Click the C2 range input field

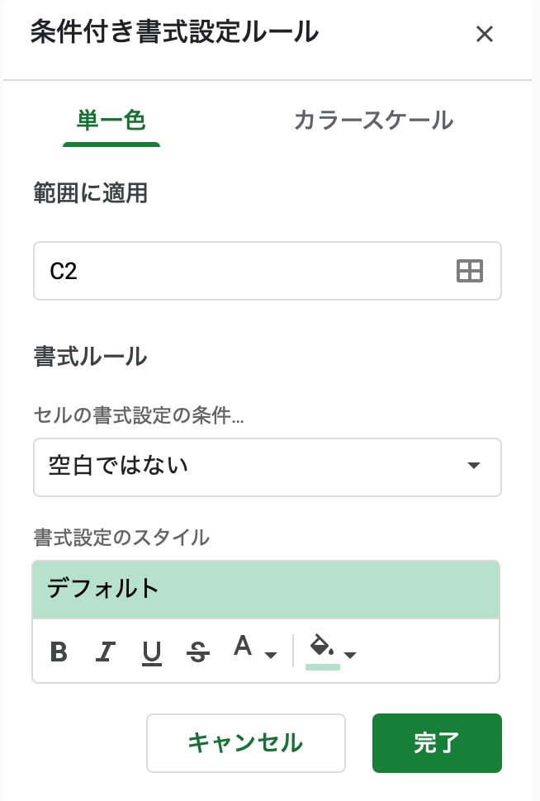click(248, 271)
